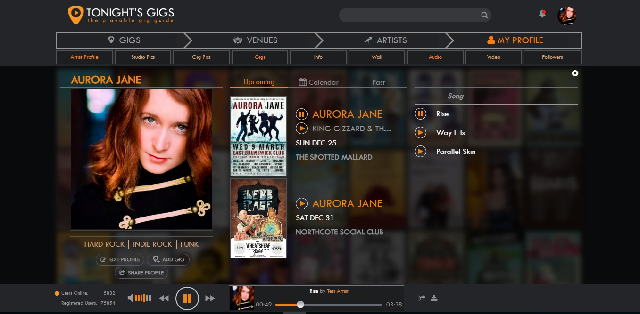Select the Gig Pics sub-tab
640x314 pixels.
coord(201,57)
